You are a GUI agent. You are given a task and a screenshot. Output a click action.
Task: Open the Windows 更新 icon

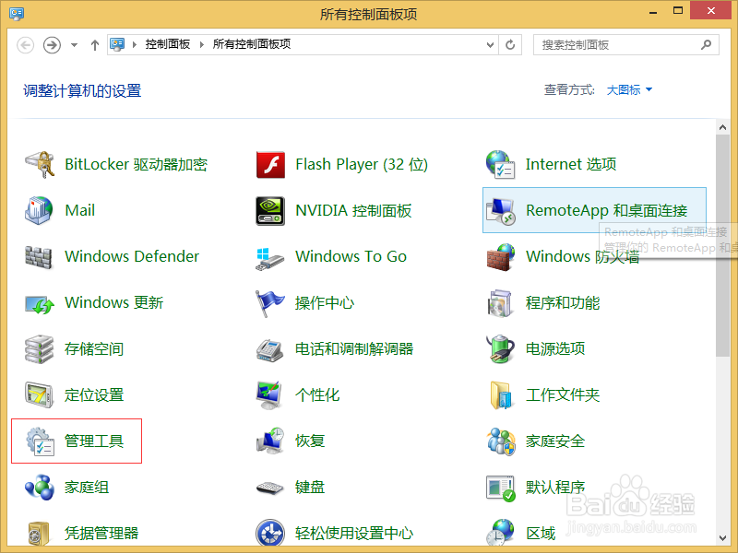tap(40, 304)
